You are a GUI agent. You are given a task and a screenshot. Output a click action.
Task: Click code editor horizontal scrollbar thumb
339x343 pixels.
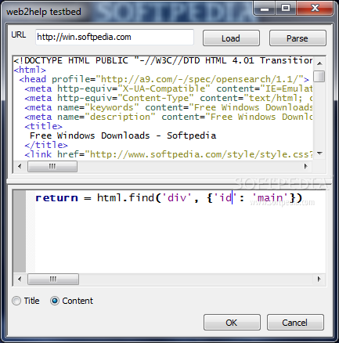click(53, 279)
